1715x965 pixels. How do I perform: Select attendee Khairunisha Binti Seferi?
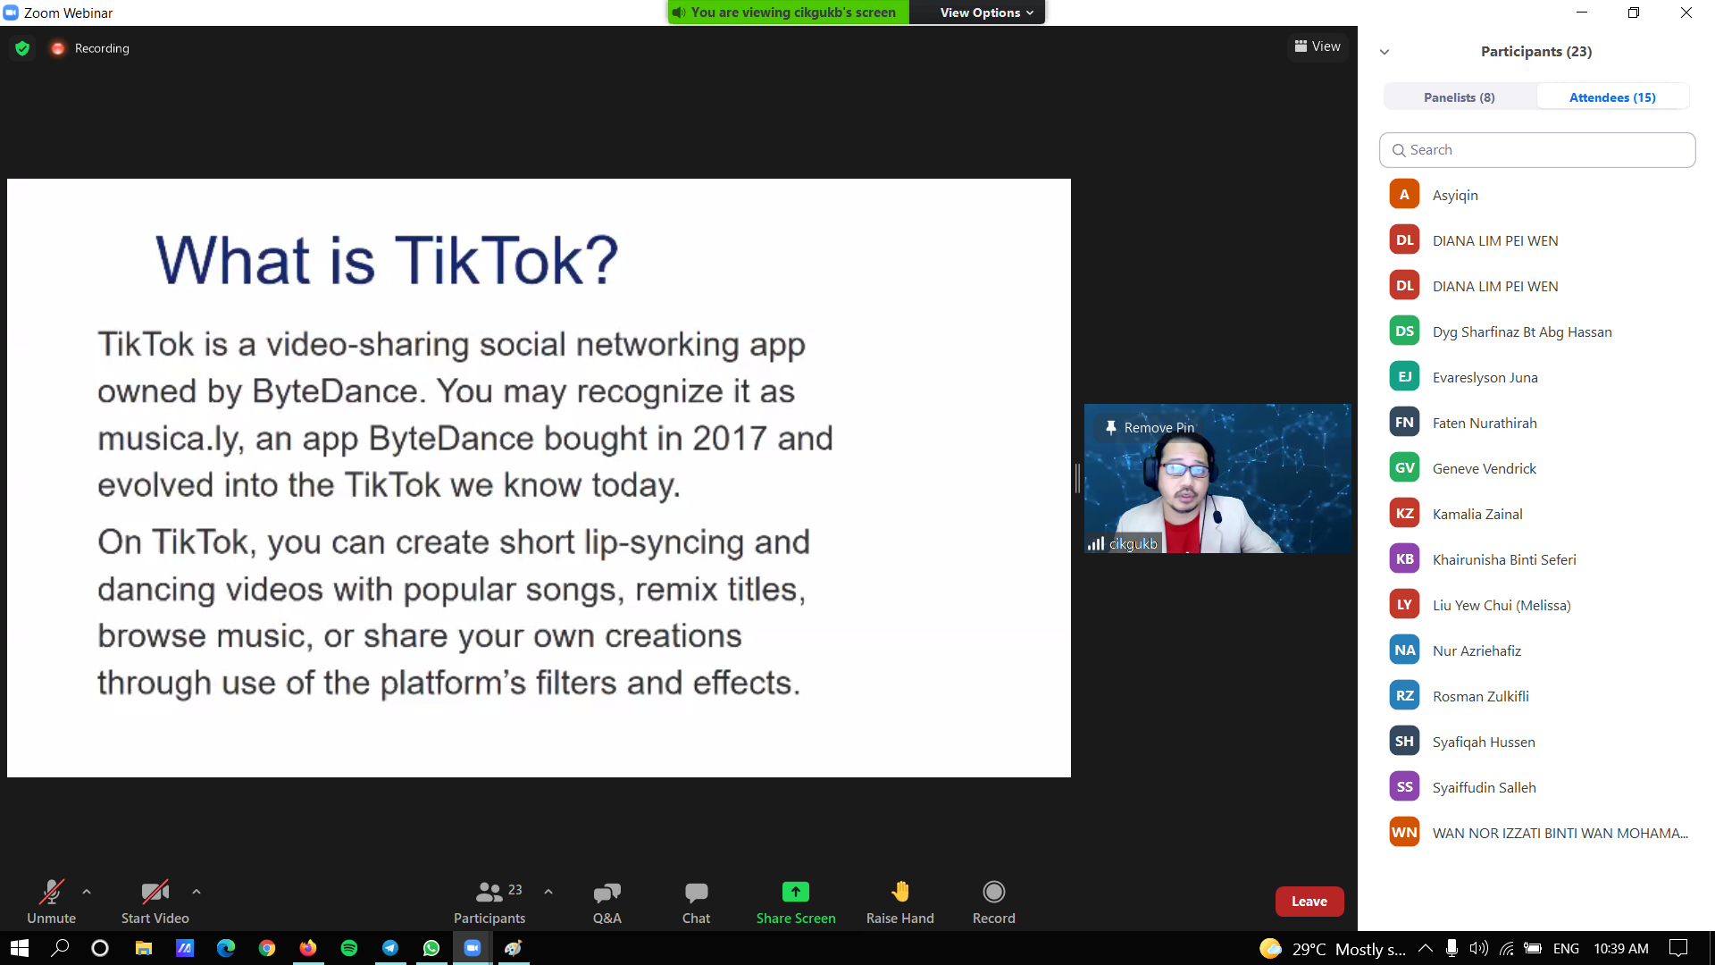(x=1536, y=559)
